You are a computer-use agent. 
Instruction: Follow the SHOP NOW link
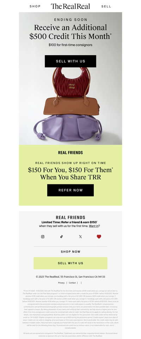[70, 252]
